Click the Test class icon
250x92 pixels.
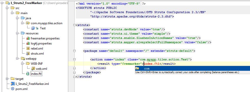coord(33,28)
